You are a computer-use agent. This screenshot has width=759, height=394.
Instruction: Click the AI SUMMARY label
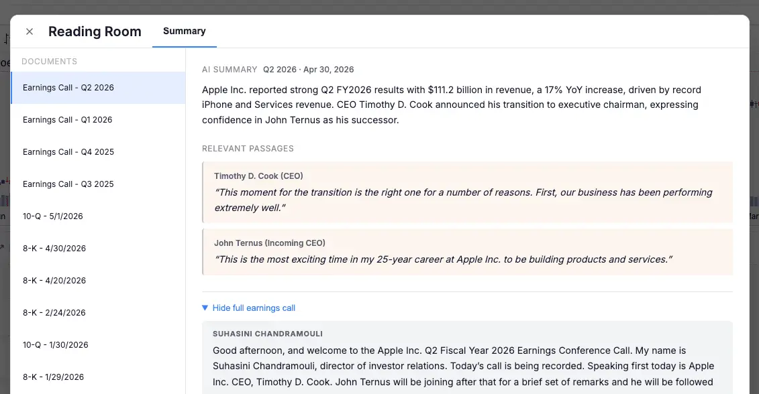pyautogui.click(x=230, y=70)
